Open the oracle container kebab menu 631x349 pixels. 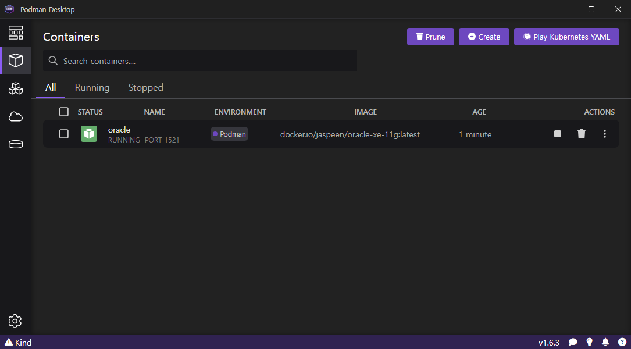pos(604,134)
